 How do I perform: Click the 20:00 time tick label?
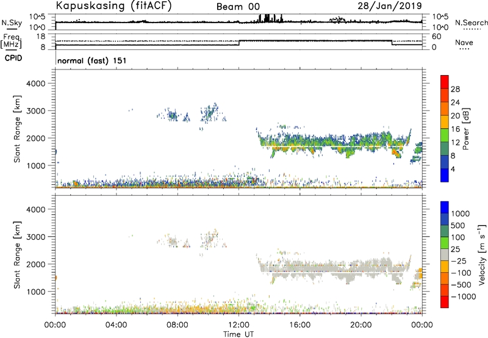(361, 325)
